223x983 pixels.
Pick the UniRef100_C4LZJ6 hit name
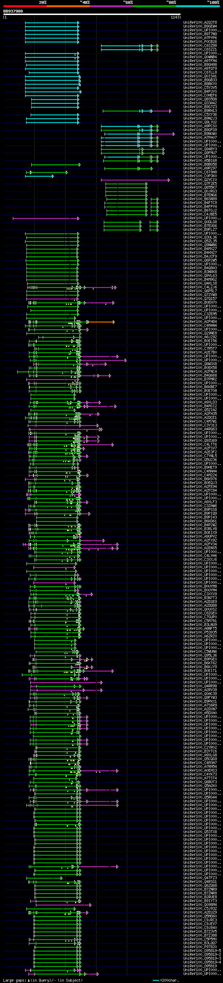pyautogui.click(x=200, y=287)
